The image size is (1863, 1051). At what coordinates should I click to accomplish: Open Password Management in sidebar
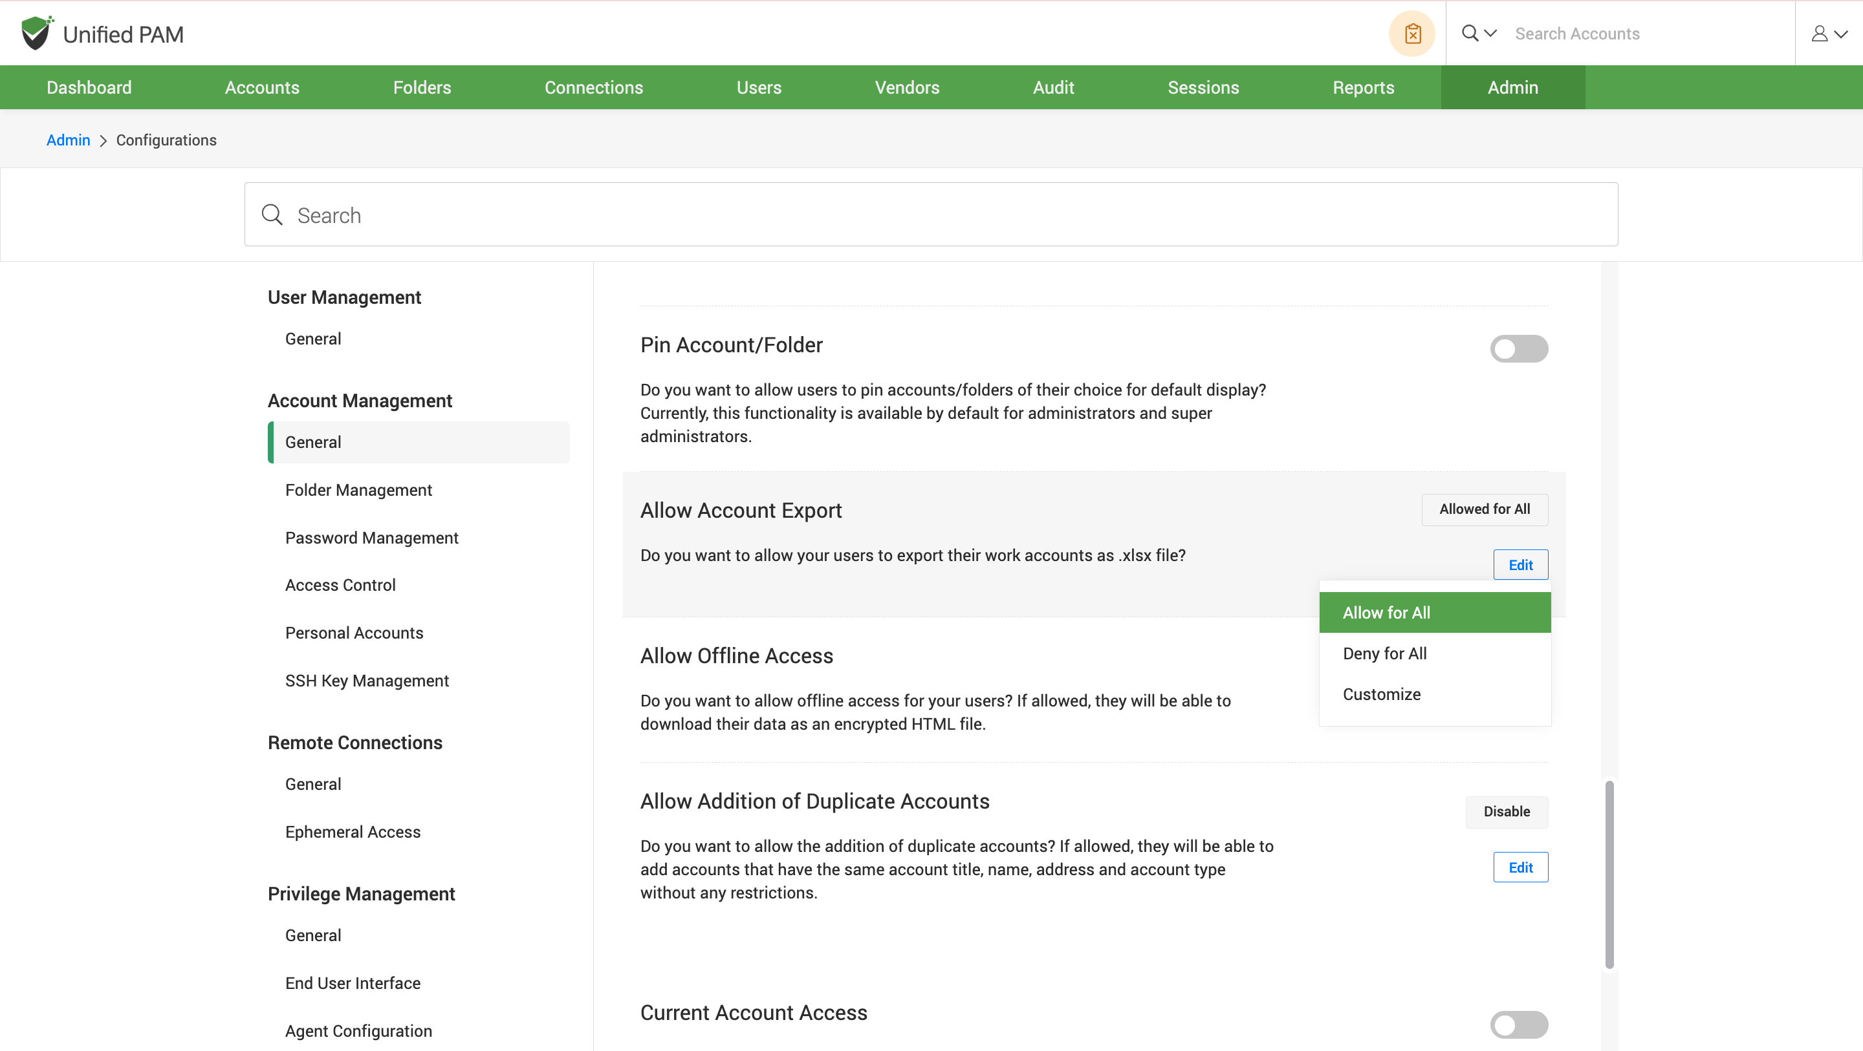372,538
